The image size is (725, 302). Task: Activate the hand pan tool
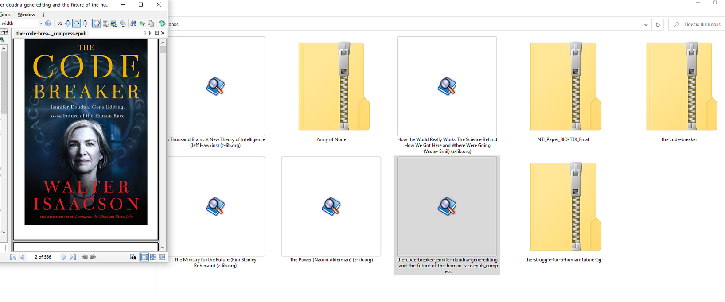[97, 23]
